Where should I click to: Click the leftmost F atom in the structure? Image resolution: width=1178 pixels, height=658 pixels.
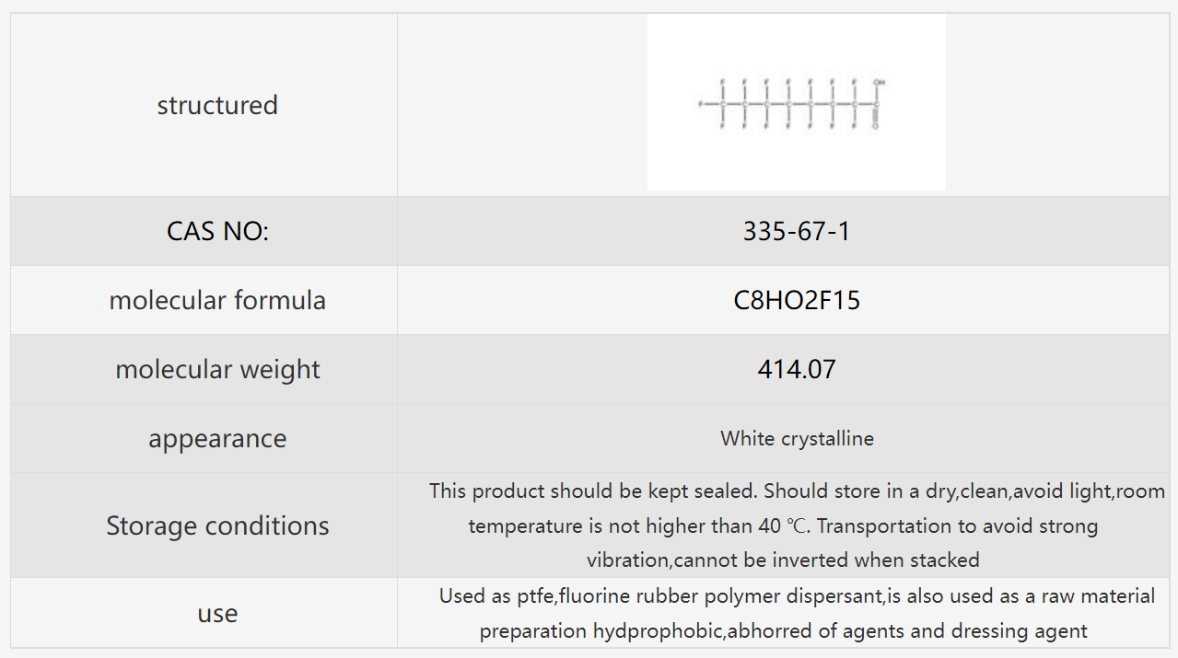coord(700,104)
